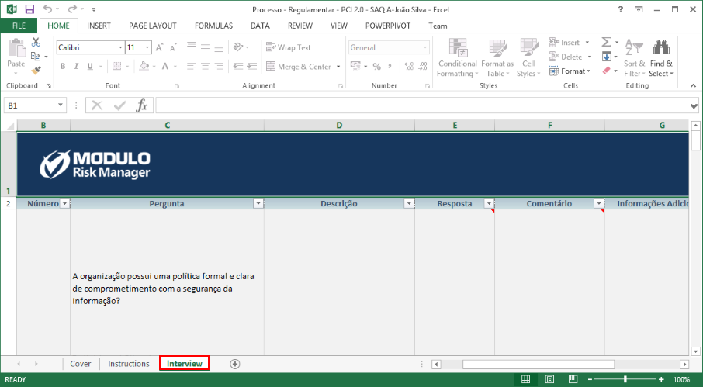The width and height of the screenshot is (703, 387).
Task: Click the Cut scissors icon
Action: [x=36, y=43]
